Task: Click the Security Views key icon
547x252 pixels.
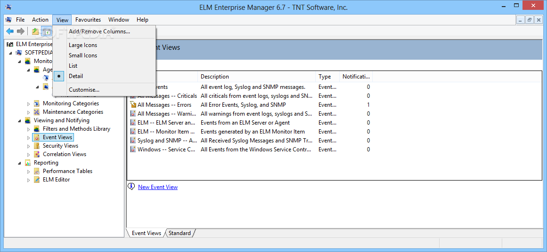Action: pyautogui.click(x=37, y=146)
